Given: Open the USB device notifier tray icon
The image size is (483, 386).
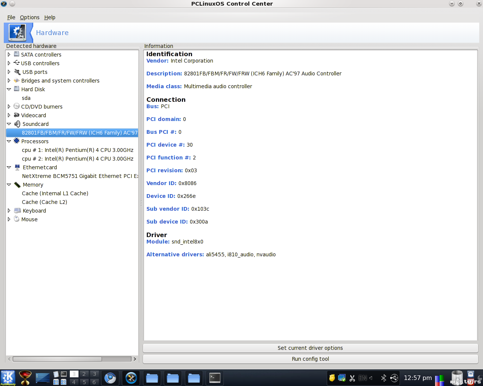Looking at the screenshot, I should click(394, 378).
